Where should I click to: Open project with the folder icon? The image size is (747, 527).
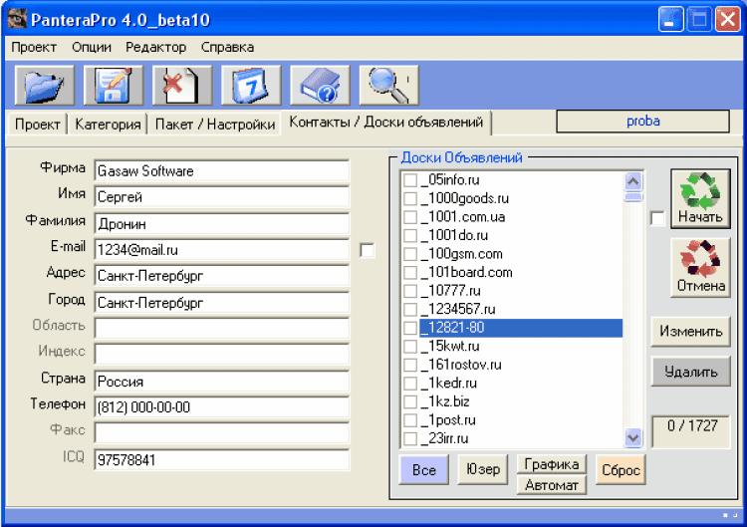point(44,86)
